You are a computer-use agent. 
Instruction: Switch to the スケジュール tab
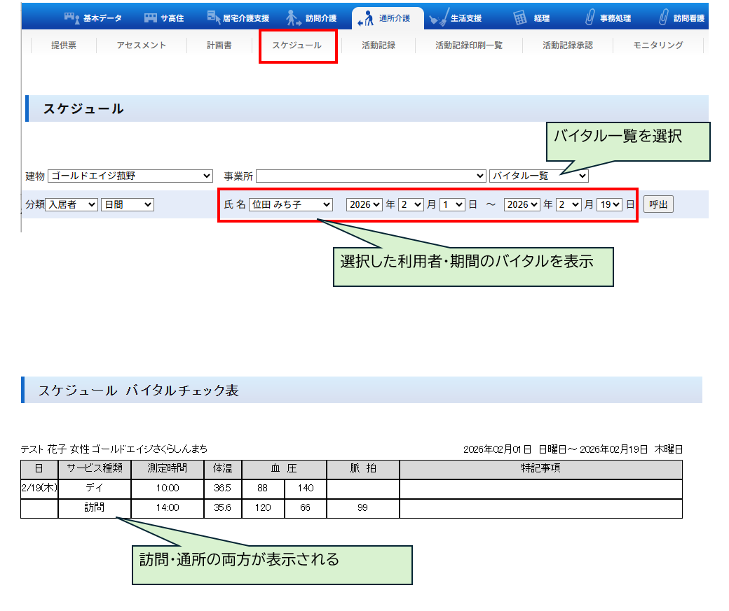[x=297, y=45]
